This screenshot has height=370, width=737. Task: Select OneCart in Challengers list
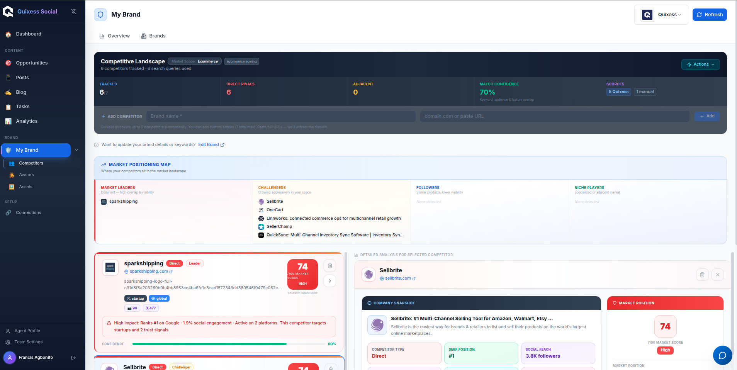(271, 210)
